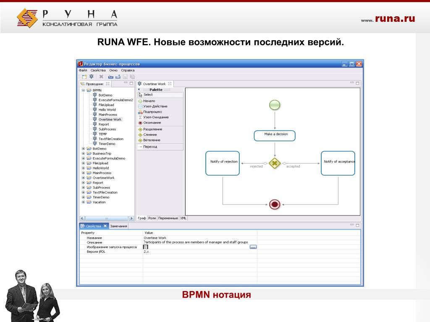Pick the Подпроцесс palette tool
This screenshot has height=322, width=430.
[x=160, y=112]
